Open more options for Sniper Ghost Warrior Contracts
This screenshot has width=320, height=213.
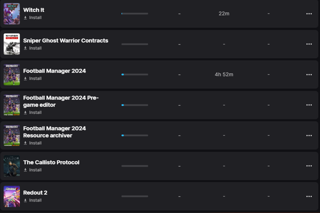[309, 44]
